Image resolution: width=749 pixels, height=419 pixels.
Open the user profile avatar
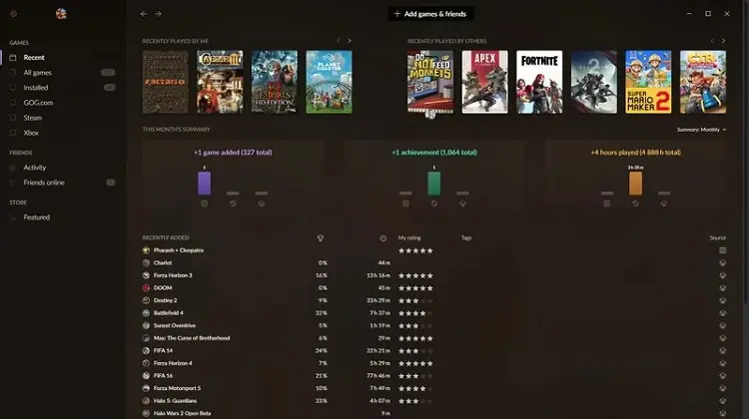(x=61, y=14)
